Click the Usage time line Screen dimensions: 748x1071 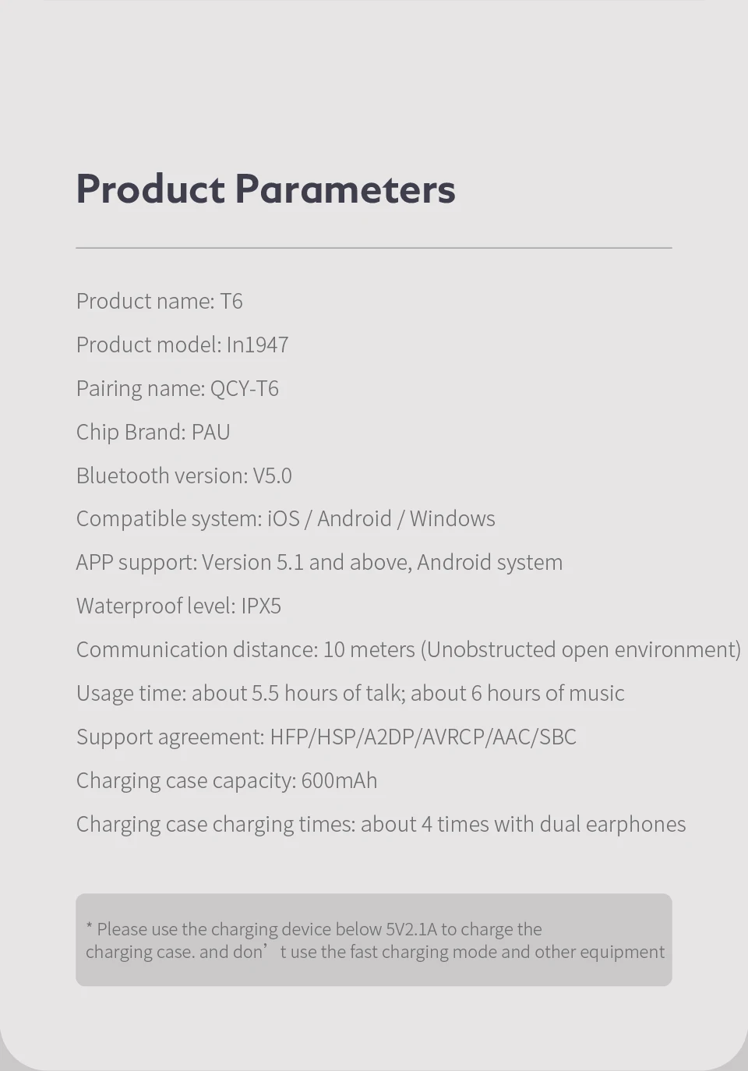[x=351, y=693]
